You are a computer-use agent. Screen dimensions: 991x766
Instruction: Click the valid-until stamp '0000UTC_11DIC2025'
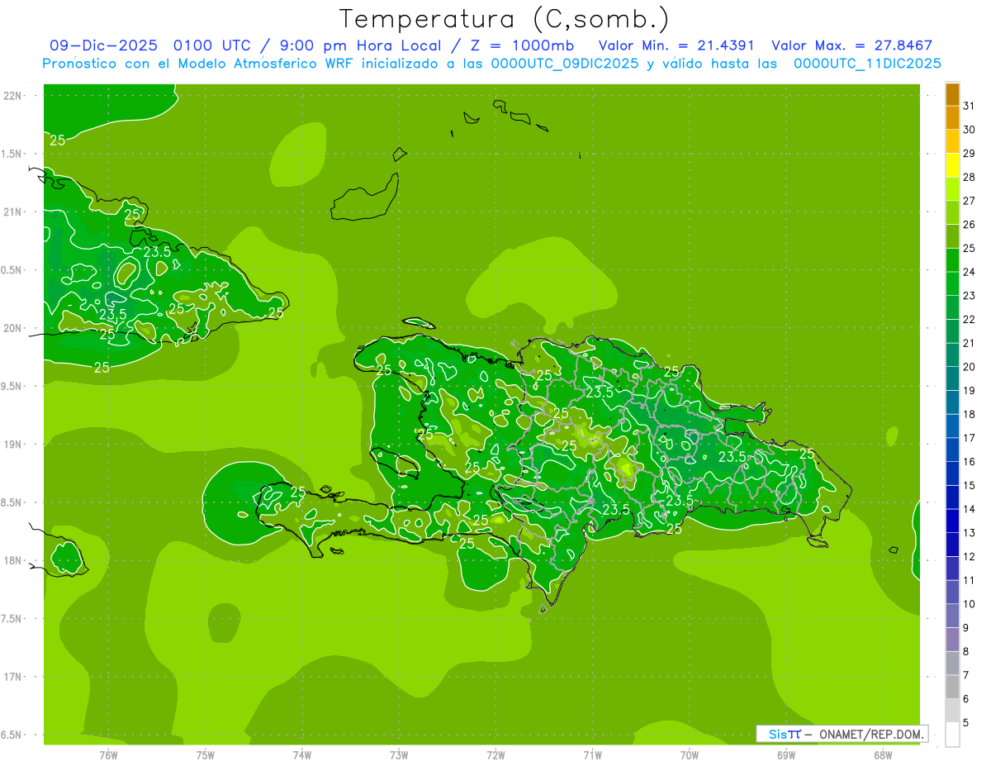pos(867,64)
